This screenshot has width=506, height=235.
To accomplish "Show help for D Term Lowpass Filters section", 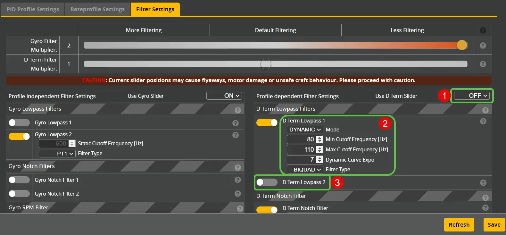I will click(x=485, y=110).
